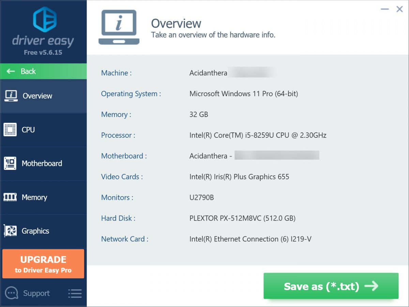This screenshot has width=409, height=307.
Task: Click the 'Machine :' label
Action: [x=116, y=73]
